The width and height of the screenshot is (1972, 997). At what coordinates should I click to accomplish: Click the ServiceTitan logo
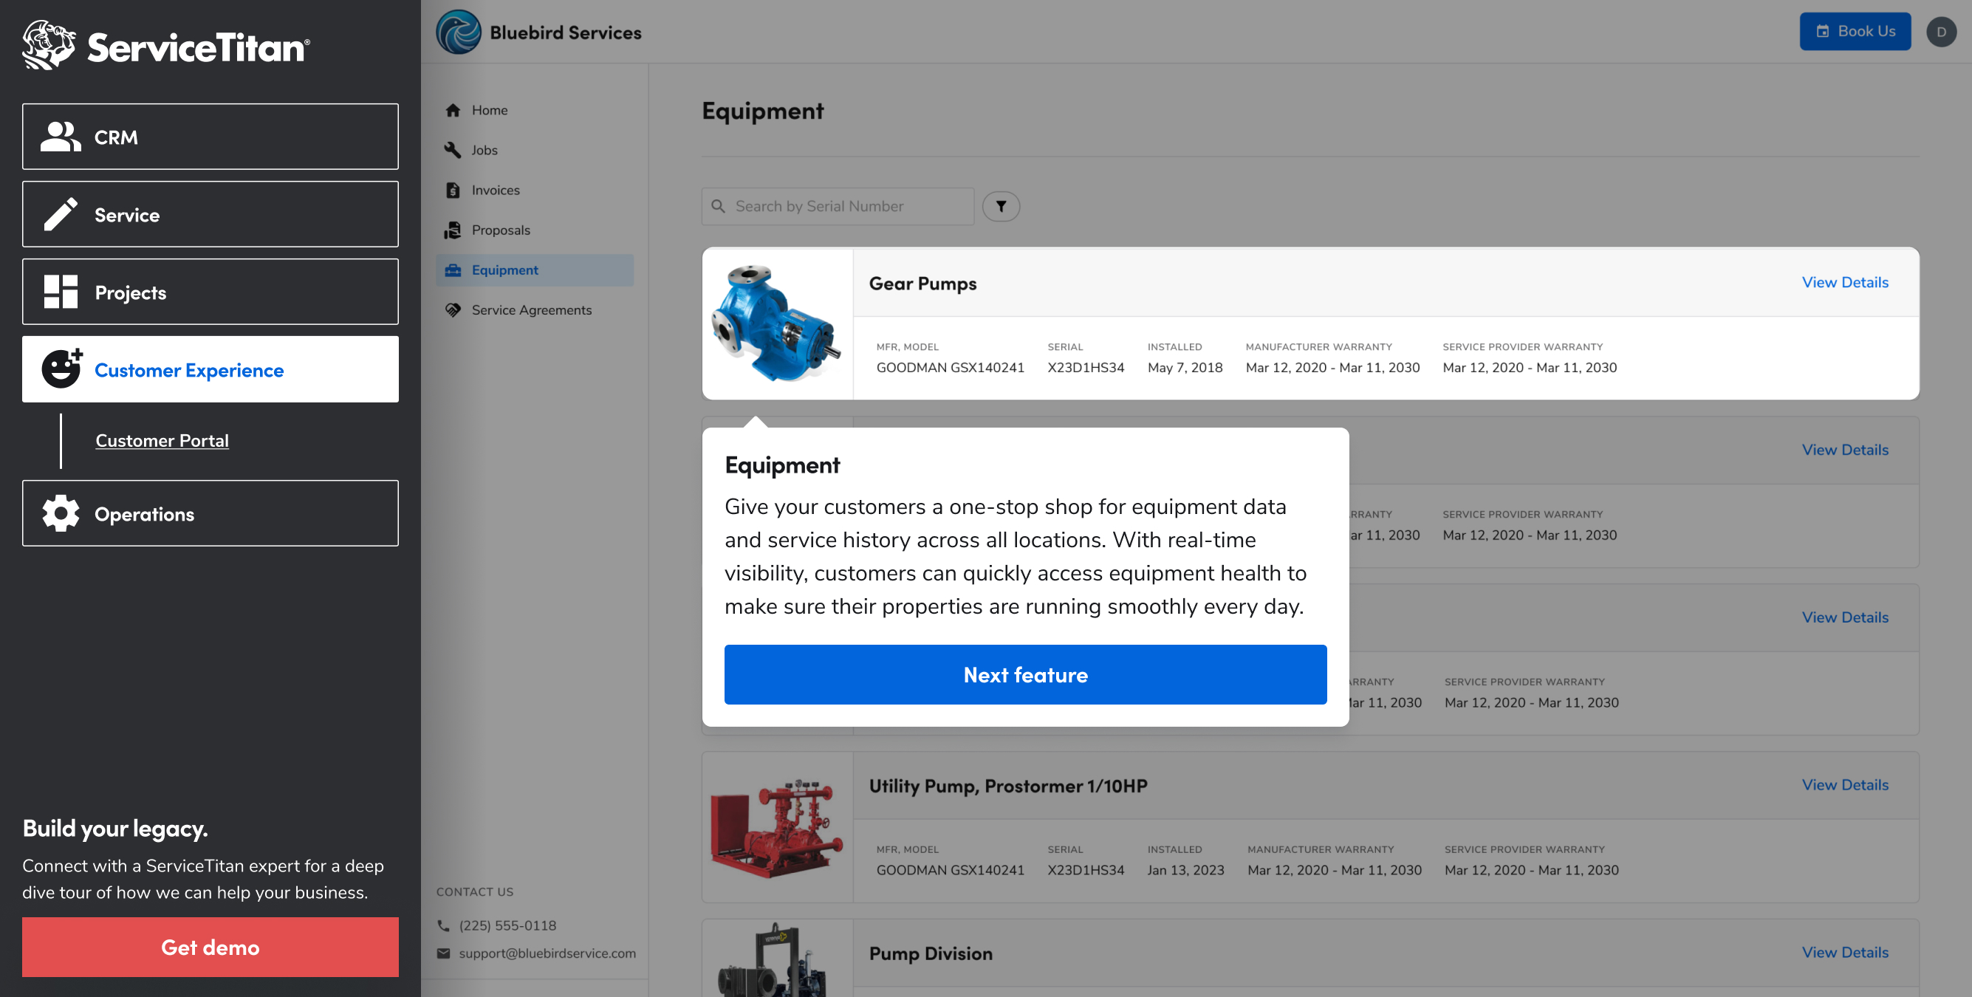point(166,46)
